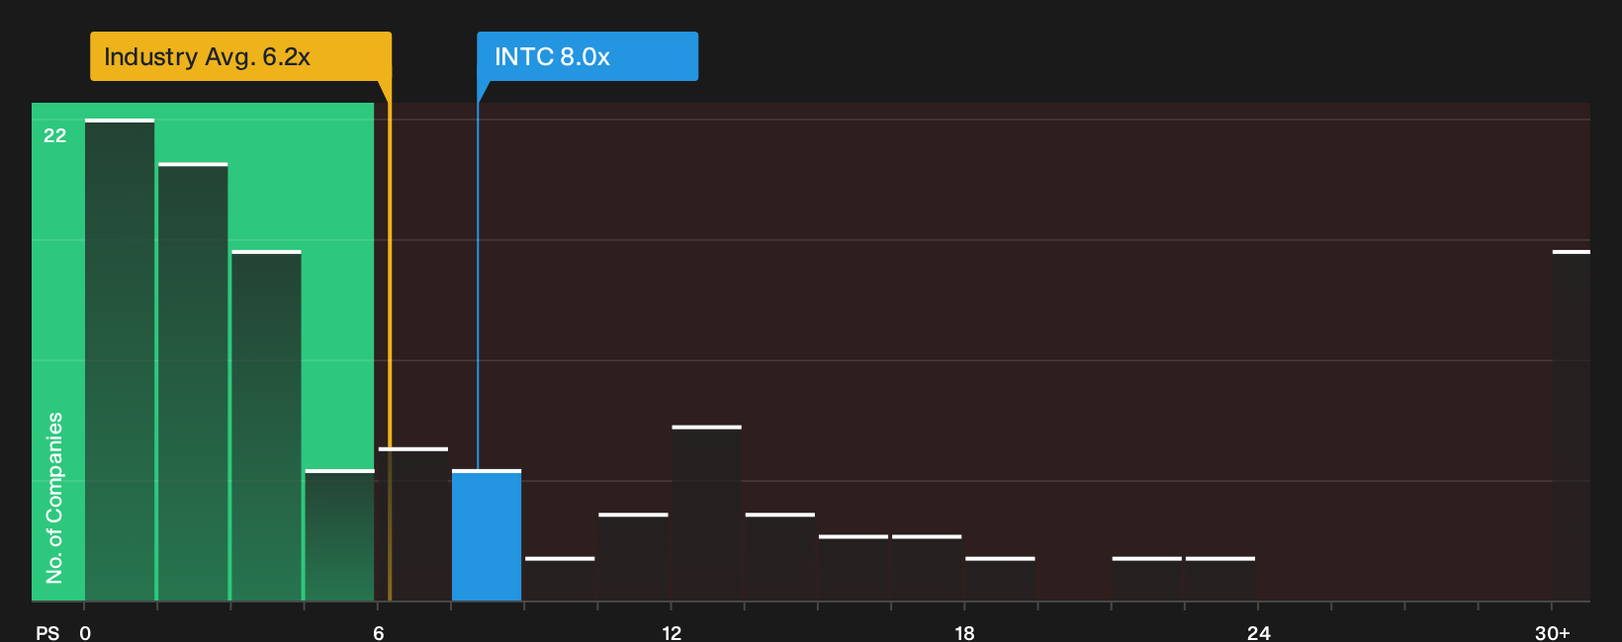Click the PS axis label

(x=47, y=633)
